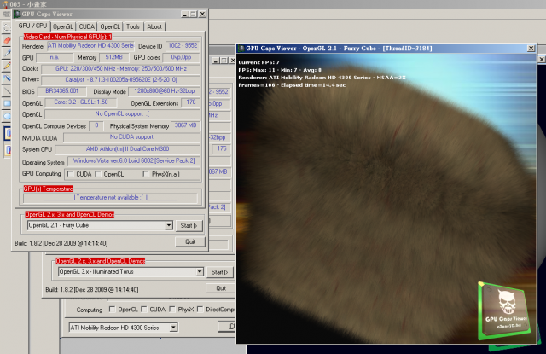The height and width of the screenshot is (354, 546).
Task: Select the Pencil tool in Paint
Action: coord(7,66)
